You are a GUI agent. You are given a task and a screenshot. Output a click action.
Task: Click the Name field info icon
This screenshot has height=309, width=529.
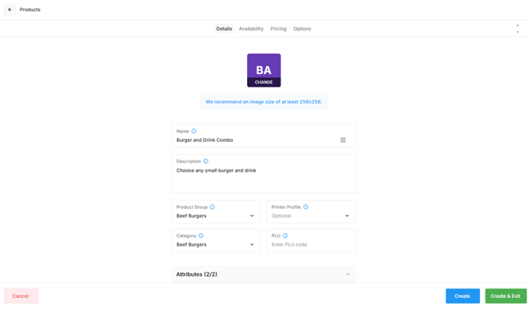point(193,131)
